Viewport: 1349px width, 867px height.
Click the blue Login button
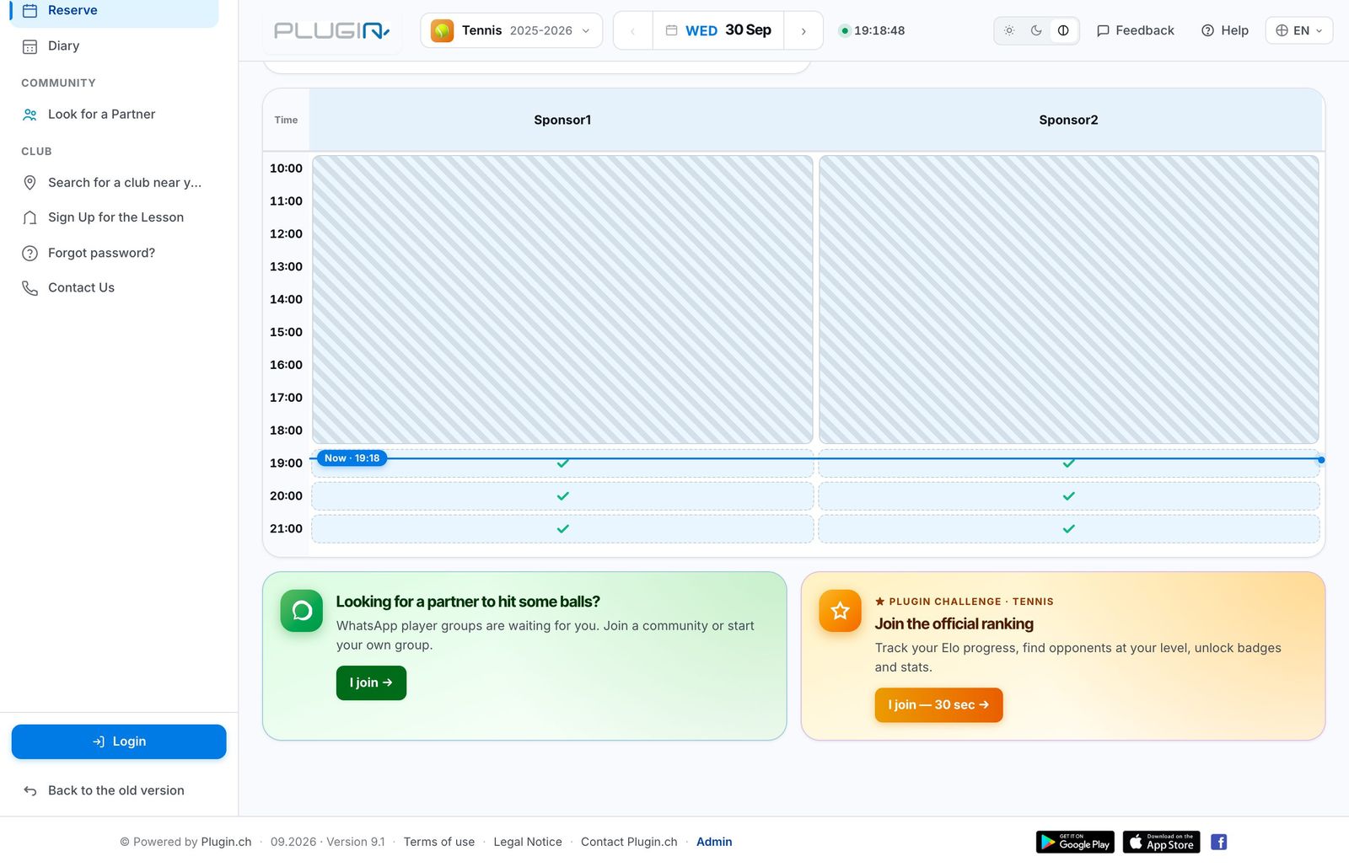tap(119, 742)
